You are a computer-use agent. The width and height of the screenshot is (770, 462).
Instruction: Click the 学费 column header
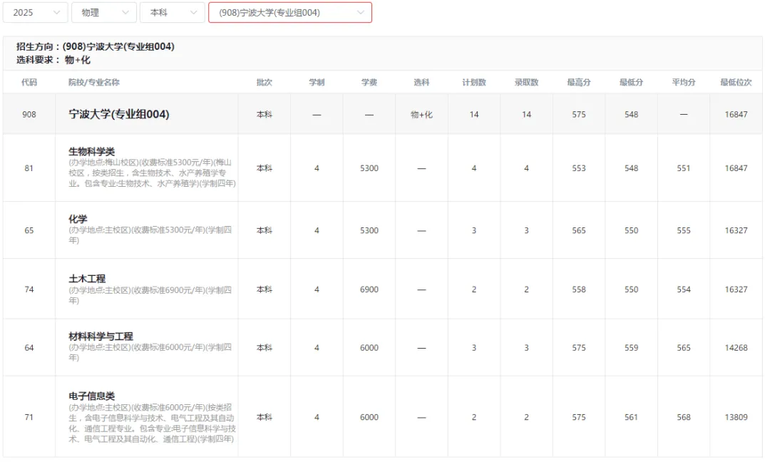369,82
